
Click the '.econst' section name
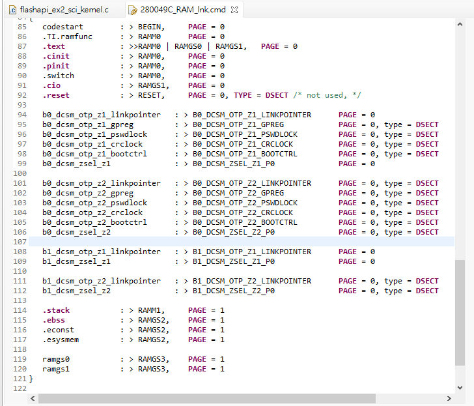[59, 330]
